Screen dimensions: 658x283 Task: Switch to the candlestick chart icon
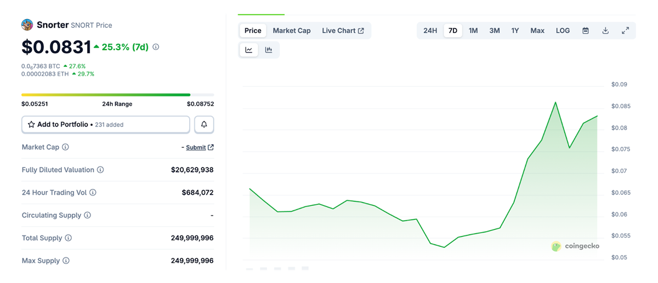tap(269, 50)
